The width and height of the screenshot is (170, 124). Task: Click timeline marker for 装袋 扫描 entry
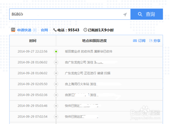coord(56,73)
